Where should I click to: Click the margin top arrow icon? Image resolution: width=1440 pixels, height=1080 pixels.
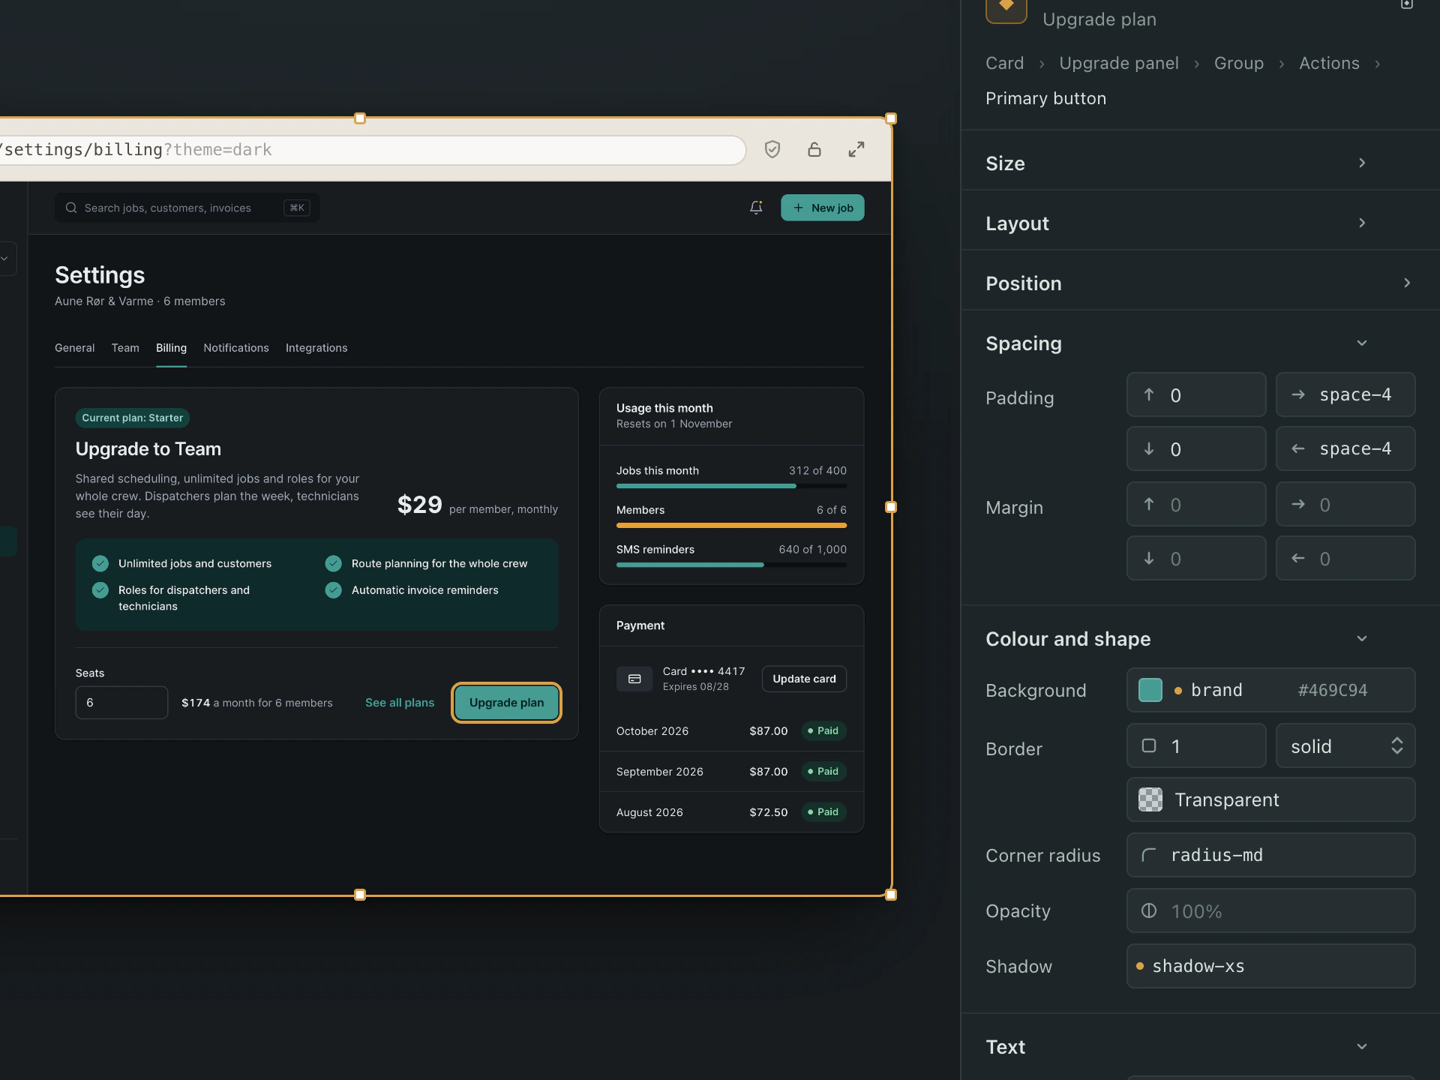point(1149,504)
